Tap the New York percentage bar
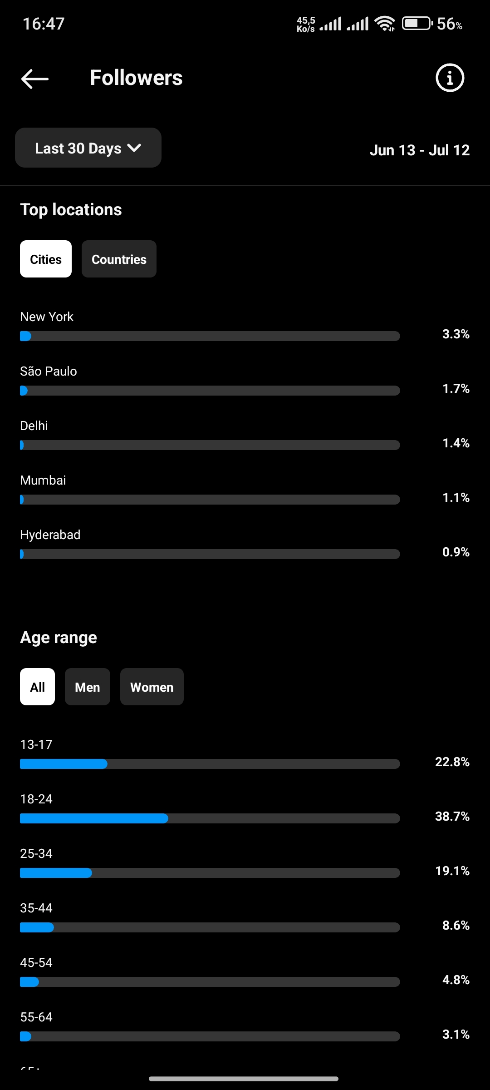The height and width of the screenshot is (1090, 490). click(210, 336)
